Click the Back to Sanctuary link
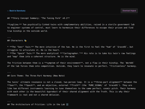Screen dimensions: 145x109 pos(16,11)
